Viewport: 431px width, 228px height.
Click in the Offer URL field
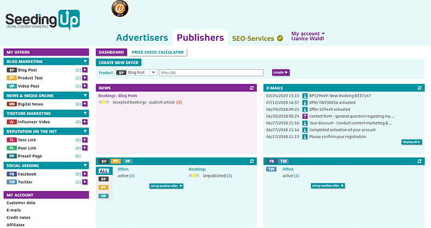[211, 73]
